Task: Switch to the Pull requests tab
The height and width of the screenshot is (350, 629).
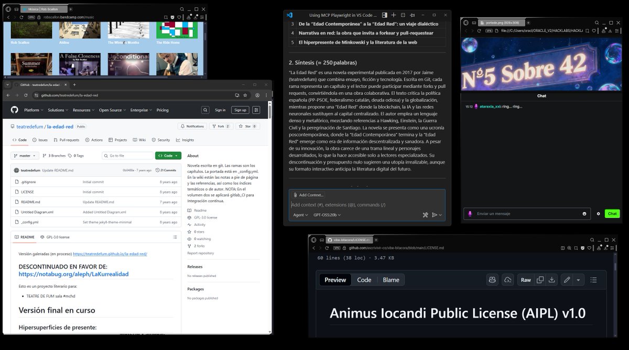Action: [x=67, y=140]
